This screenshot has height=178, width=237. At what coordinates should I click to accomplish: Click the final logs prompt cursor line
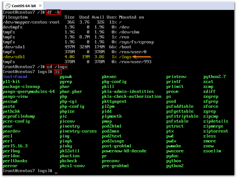30,171
